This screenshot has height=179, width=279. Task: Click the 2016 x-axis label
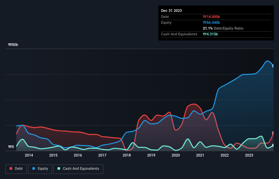tap(78, 155)
